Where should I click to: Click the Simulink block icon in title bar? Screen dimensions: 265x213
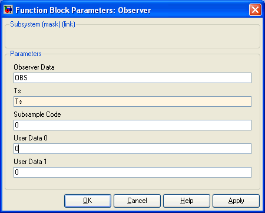tap(8, 9)
